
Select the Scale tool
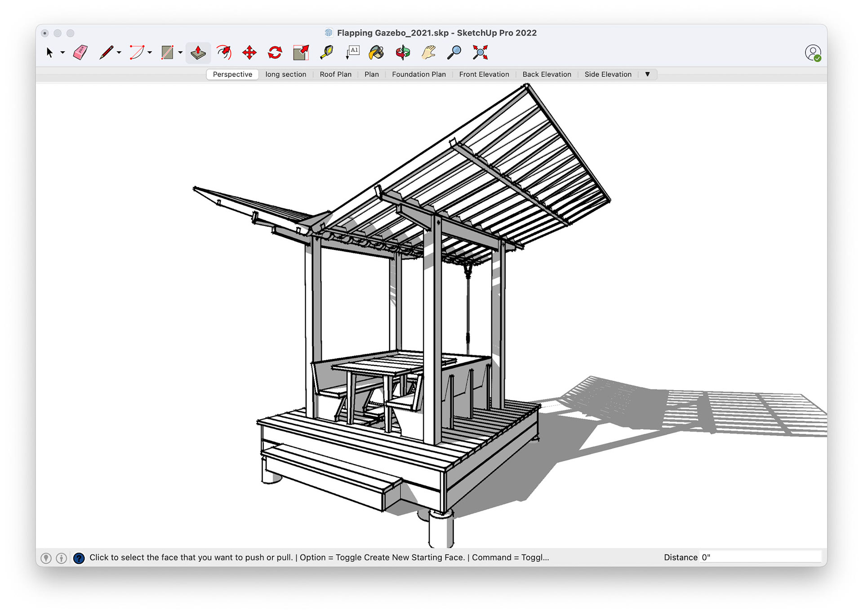pos(301,53)
